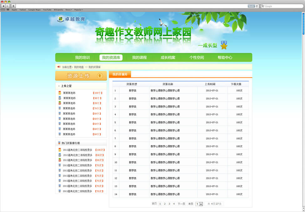Jump to the last page with 末页
The width and height of the screenshot is (305, 212).
(x=191, y=204)
